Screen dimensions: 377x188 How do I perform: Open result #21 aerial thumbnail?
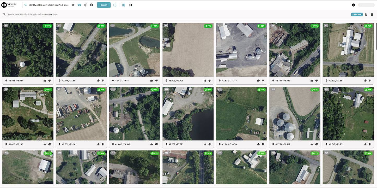(348, 167)
